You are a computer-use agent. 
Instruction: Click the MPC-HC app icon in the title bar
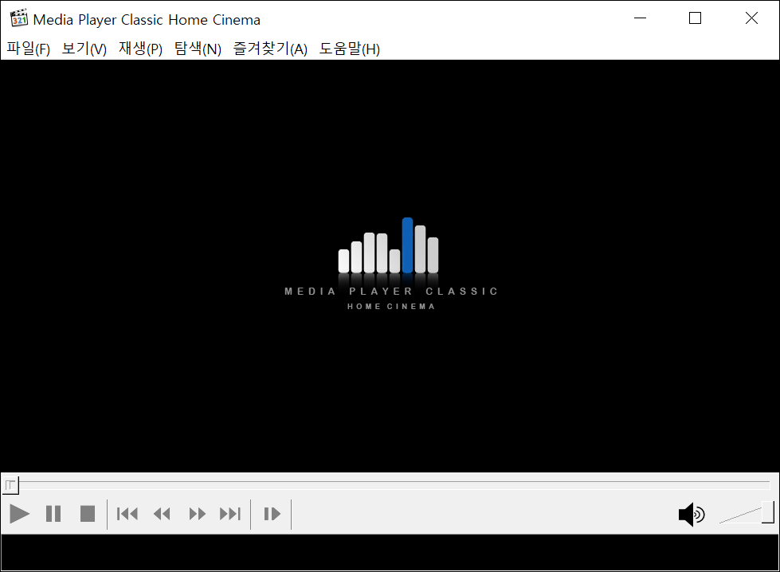pyautogui.click(x=19, y=18)
